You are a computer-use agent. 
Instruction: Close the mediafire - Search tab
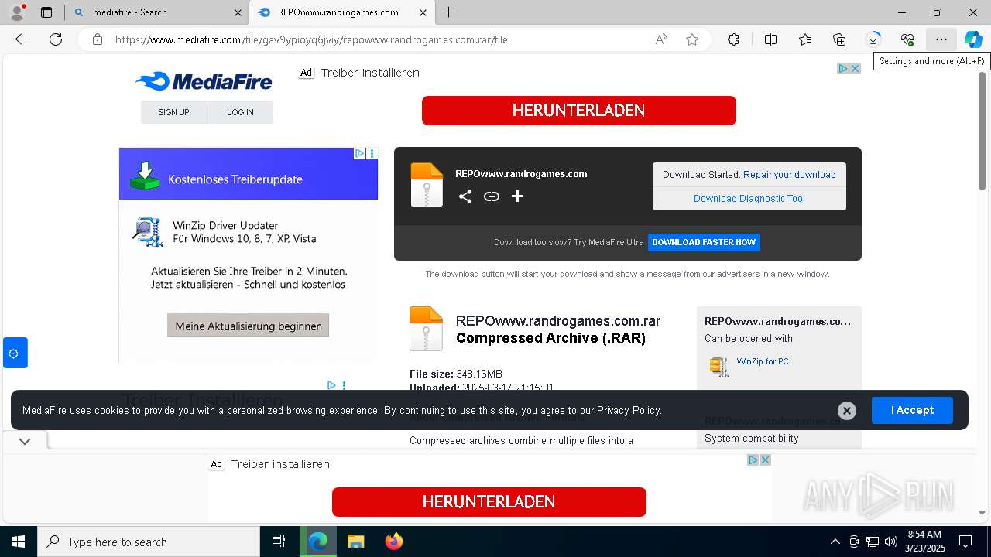pos(238,12)
